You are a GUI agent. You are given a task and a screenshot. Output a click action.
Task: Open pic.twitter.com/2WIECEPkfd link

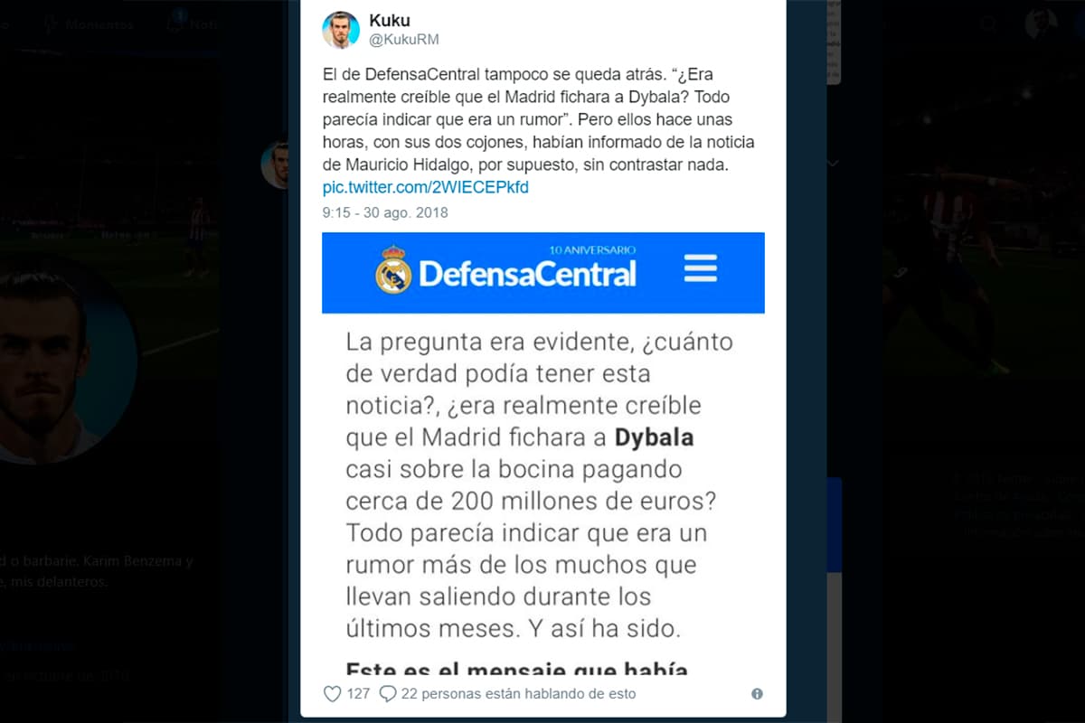click(426, 187)
